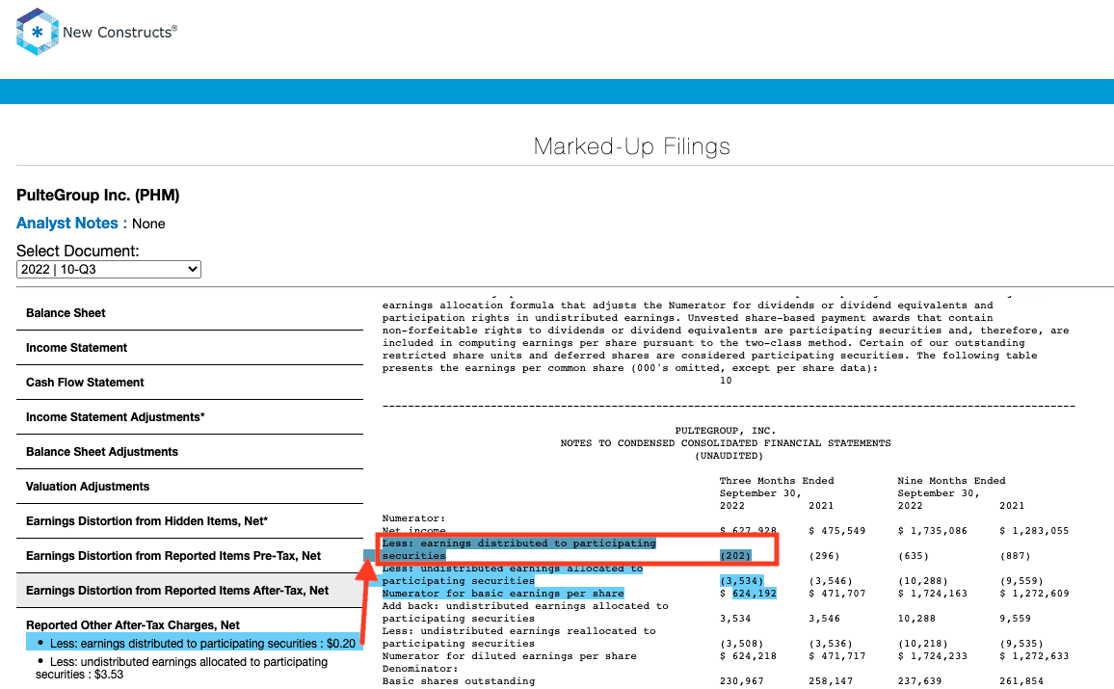Open Earnings Distortion from Hidden Items, Net*

coord(190,521)
